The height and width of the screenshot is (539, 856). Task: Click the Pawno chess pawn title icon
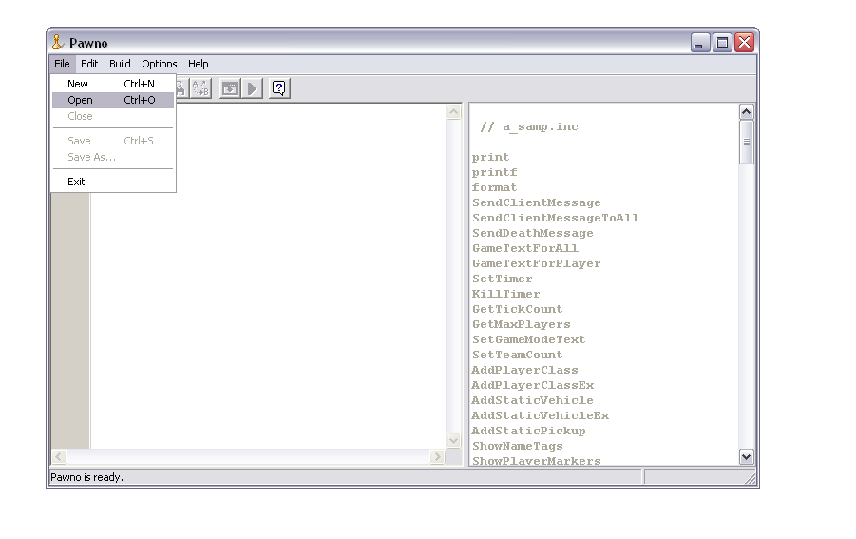coord(58,42)
